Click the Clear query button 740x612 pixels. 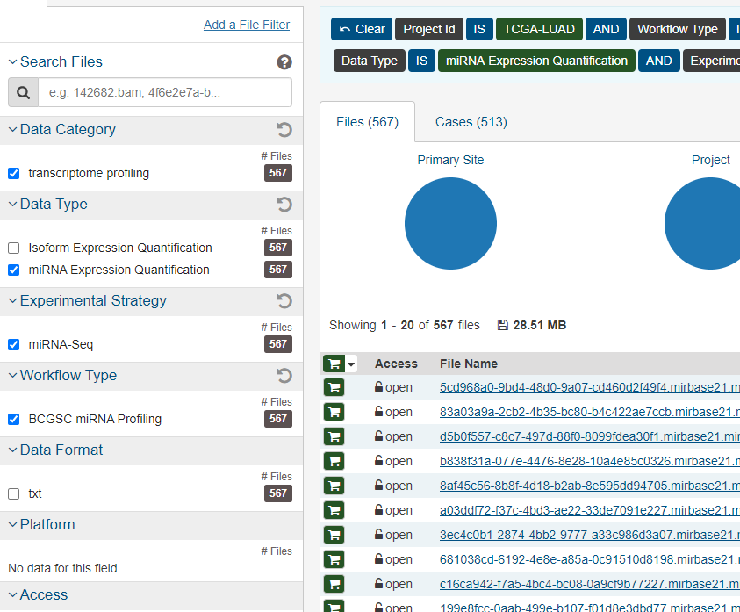click(x=362, y=29)
